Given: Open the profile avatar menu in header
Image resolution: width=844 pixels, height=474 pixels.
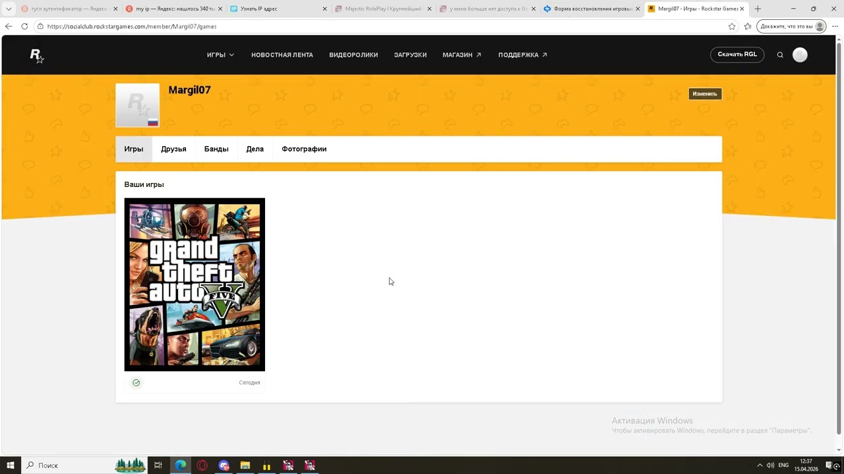Looking at the screenshot, I should (x=800, y=55).
